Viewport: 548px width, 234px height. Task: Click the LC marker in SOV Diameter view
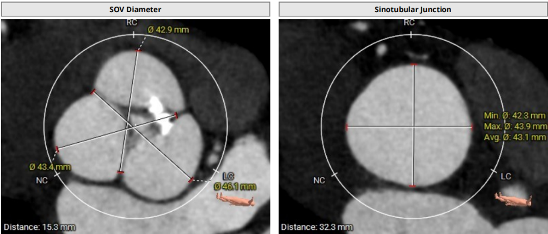pyautogui.click(x=228, y=176)
